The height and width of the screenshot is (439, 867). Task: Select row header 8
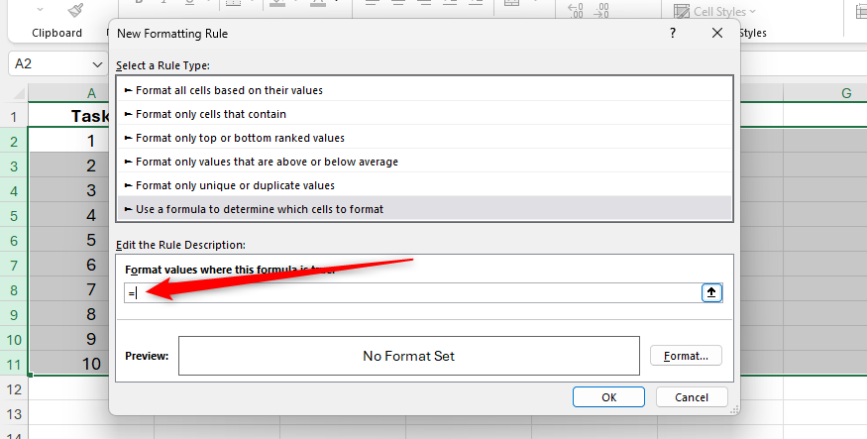pos(14,289)
